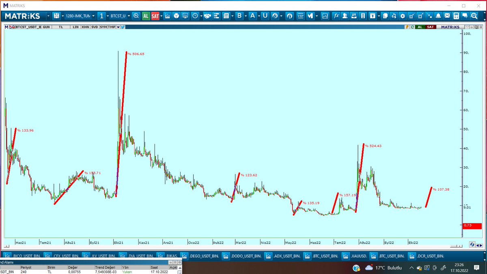Open the news page icon in toolbar

click(226, 16)
